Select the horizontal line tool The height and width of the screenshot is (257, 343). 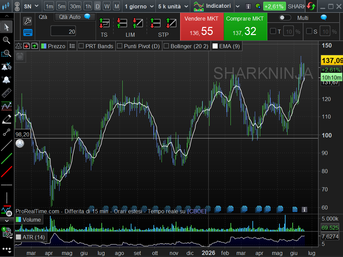(x=6, y=185)
